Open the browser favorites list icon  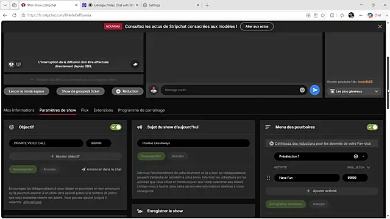pos(342,15)
